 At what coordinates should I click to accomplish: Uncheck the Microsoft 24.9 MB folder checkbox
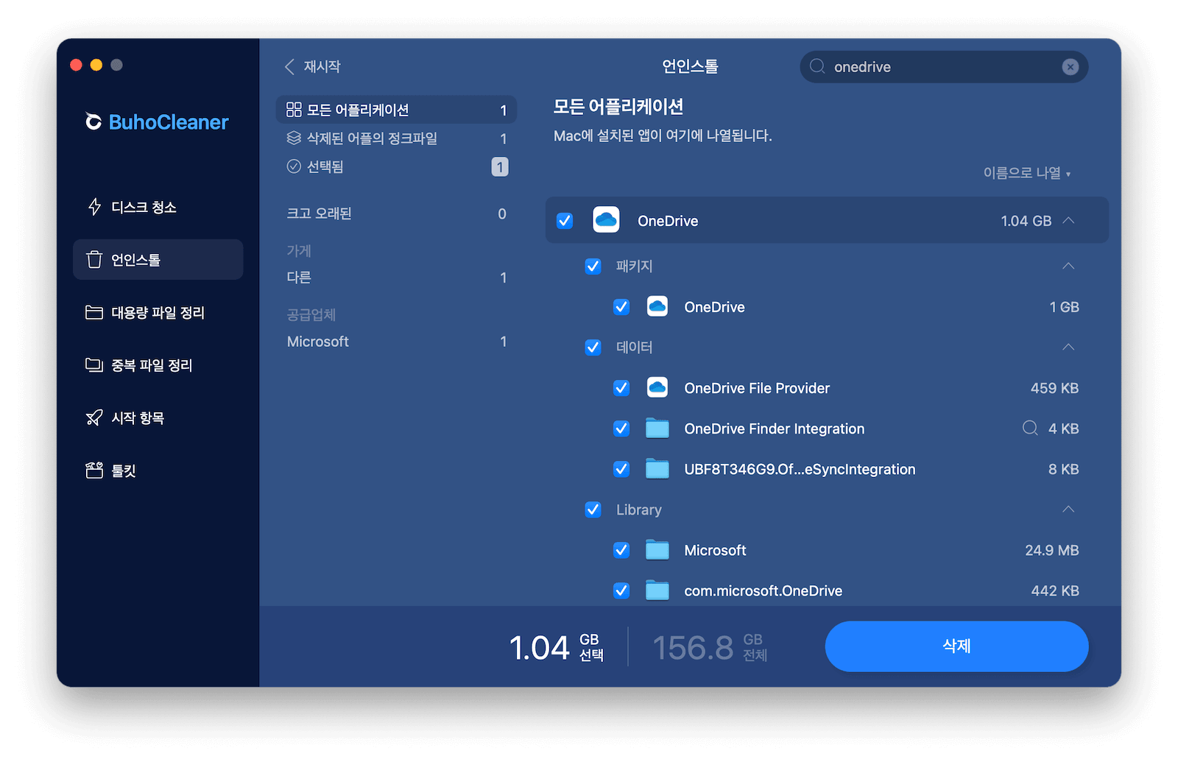pyautogui.click(x=621, y=549)
